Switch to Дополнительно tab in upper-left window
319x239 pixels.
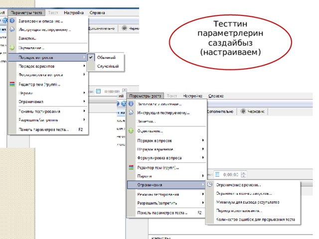tap(101, 28)
